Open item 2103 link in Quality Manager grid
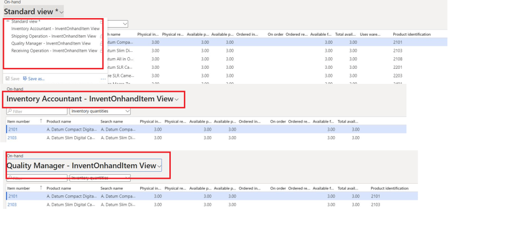 point(13,205)
